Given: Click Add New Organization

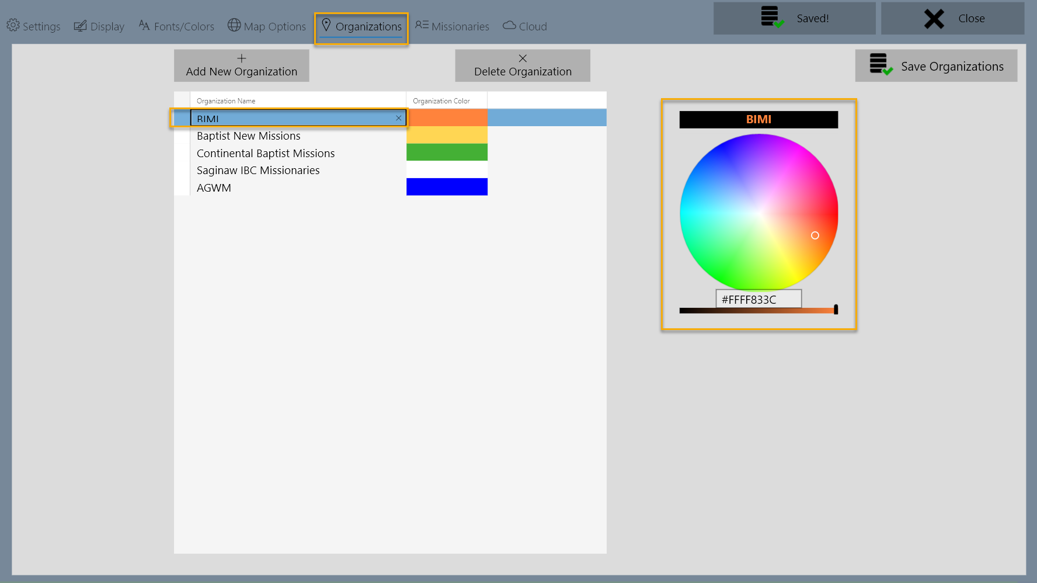Looking at the screenshot, I should (x=241, y=65).
